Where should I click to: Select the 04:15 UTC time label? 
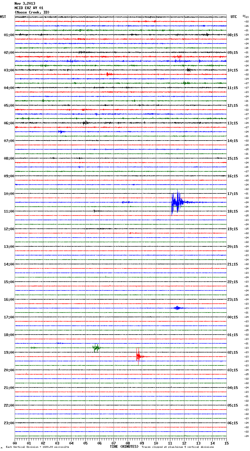click(x=233, y=388)
